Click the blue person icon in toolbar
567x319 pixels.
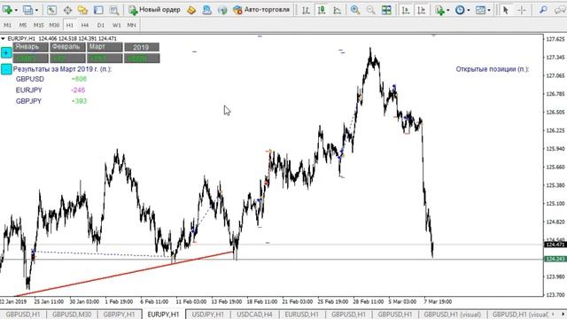pyautogui.click(x=206, y=10)
